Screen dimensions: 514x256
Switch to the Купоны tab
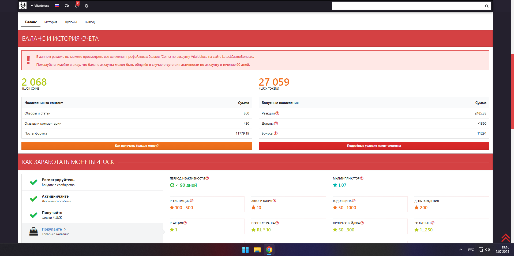[x=71, y=22]
